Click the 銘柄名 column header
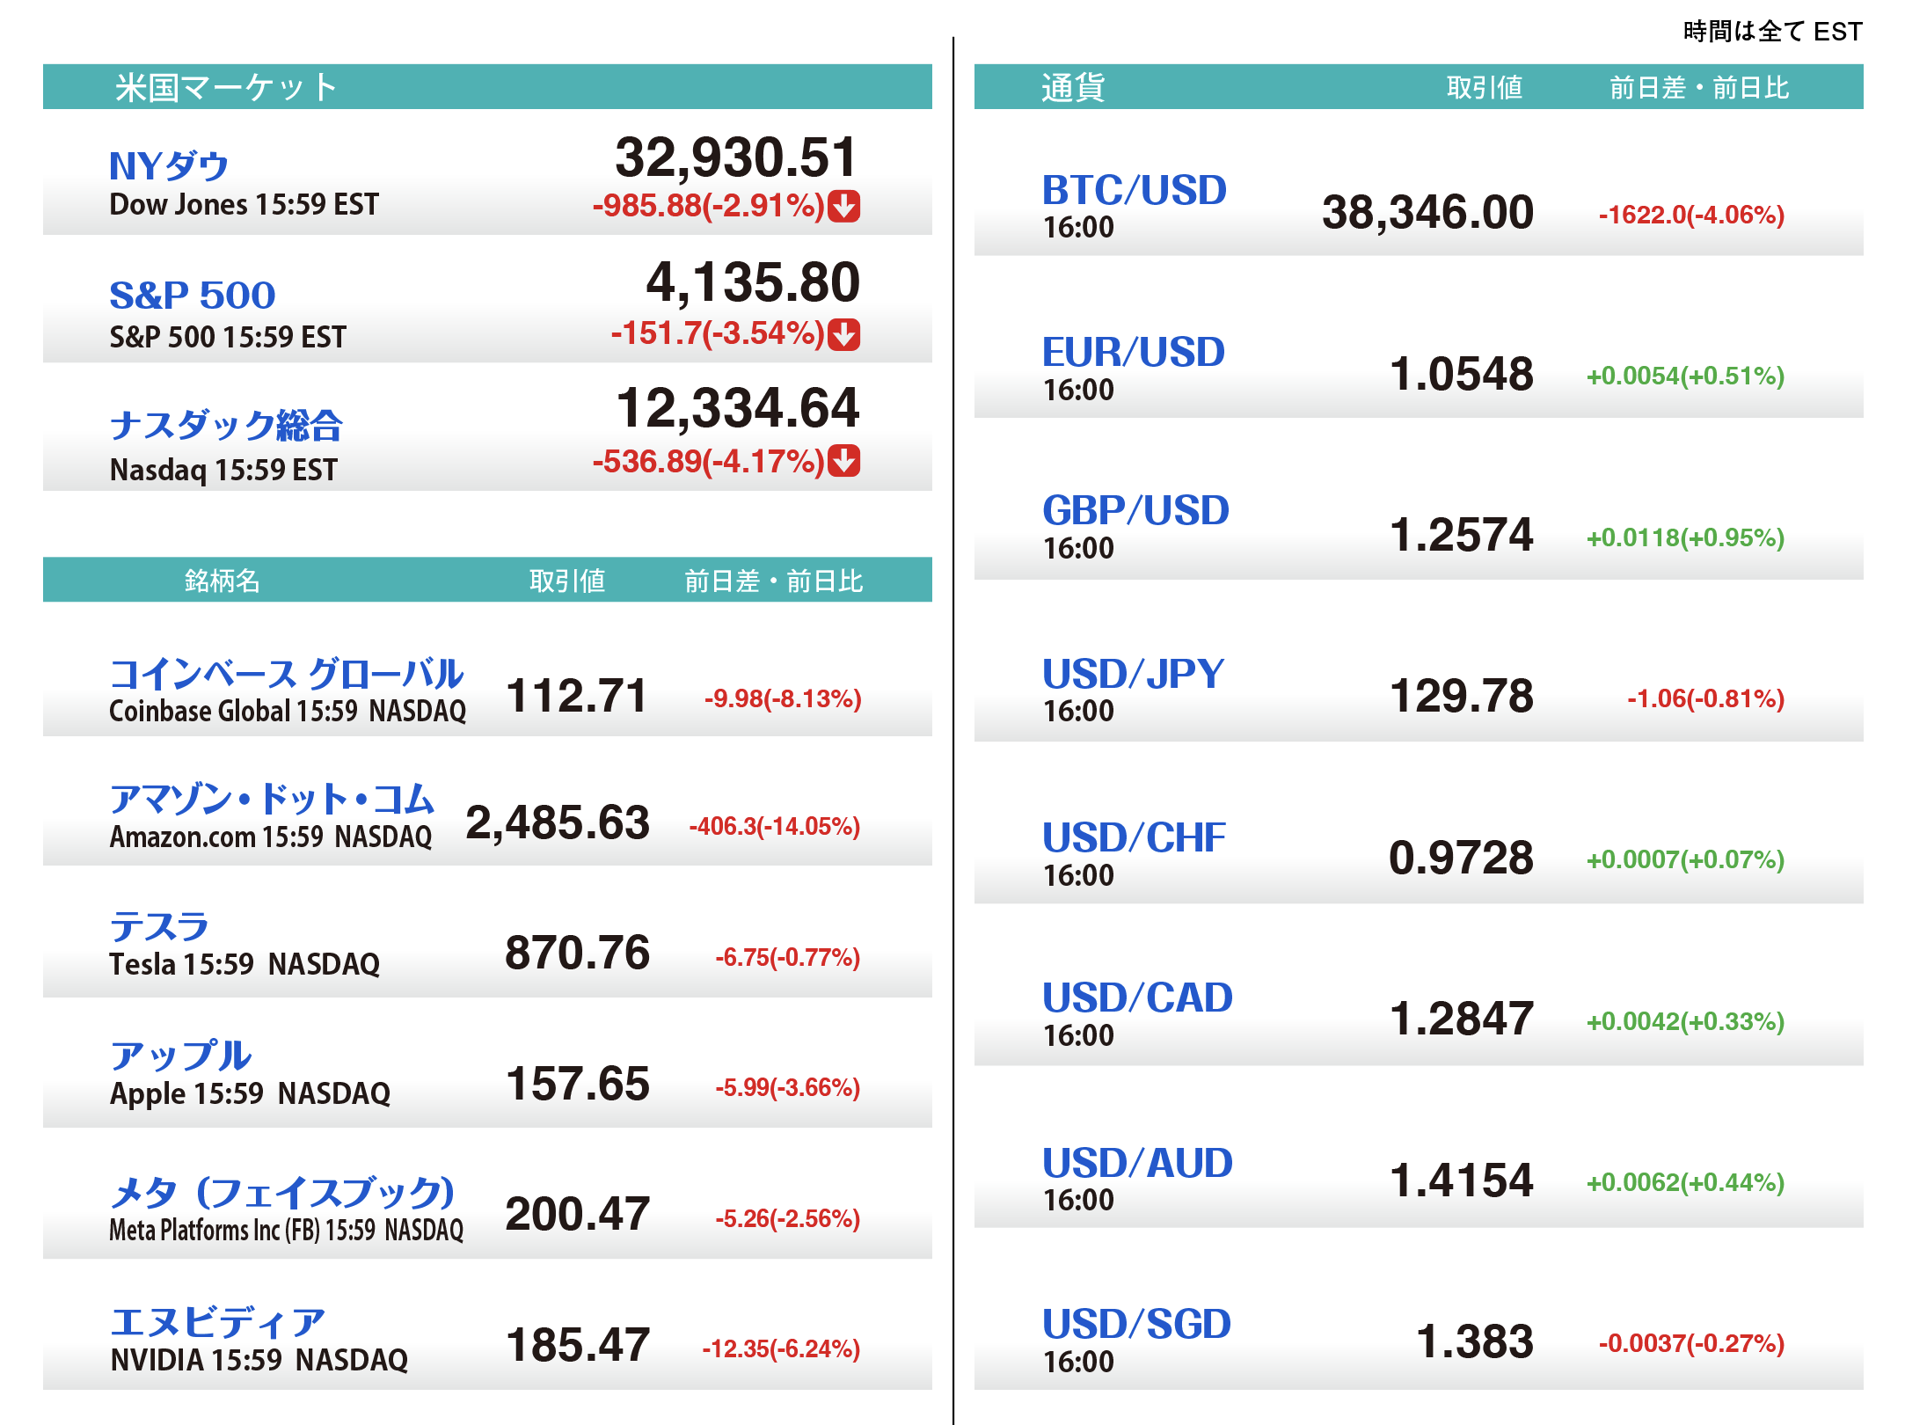The width and height of the screenshot is (1905, 1425). [x=222, y=581]
